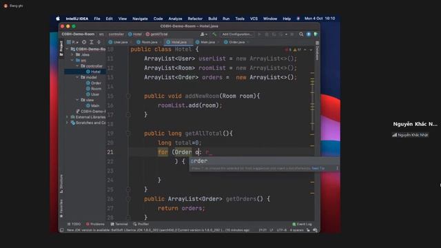The height and width of the screenshot is (248, 441).
Task: Click the tool windows toggle icon at status bar left
Action: tap(61, 230)
